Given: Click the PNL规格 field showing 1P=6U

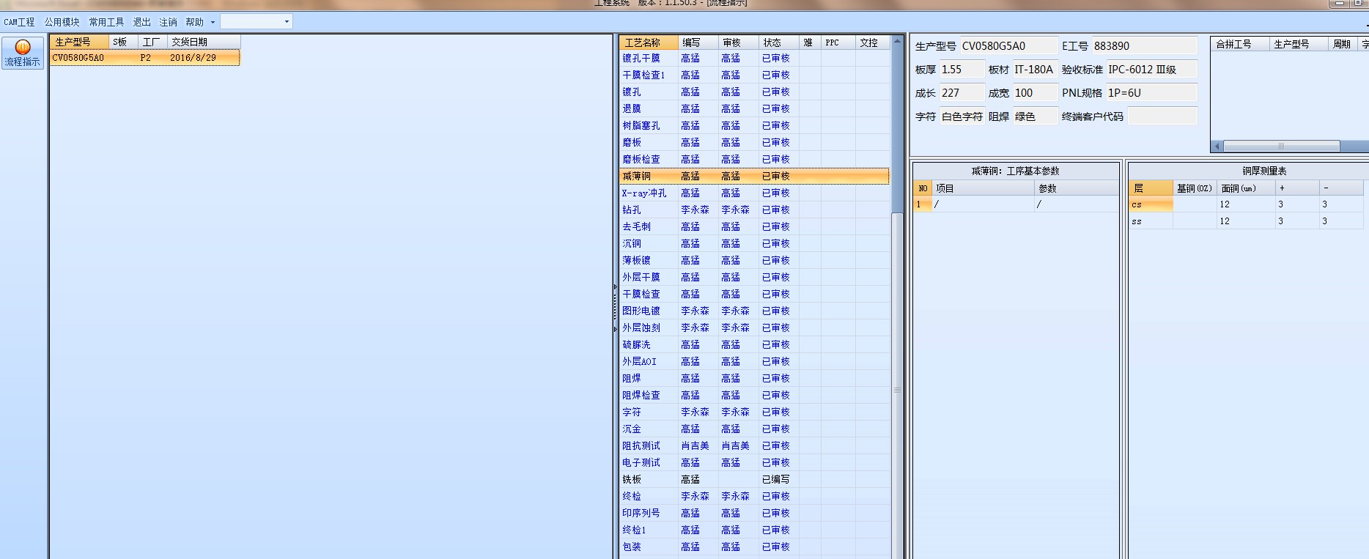Looking at the screenshot, I should pyautogui.click(x=1151, y=93).
